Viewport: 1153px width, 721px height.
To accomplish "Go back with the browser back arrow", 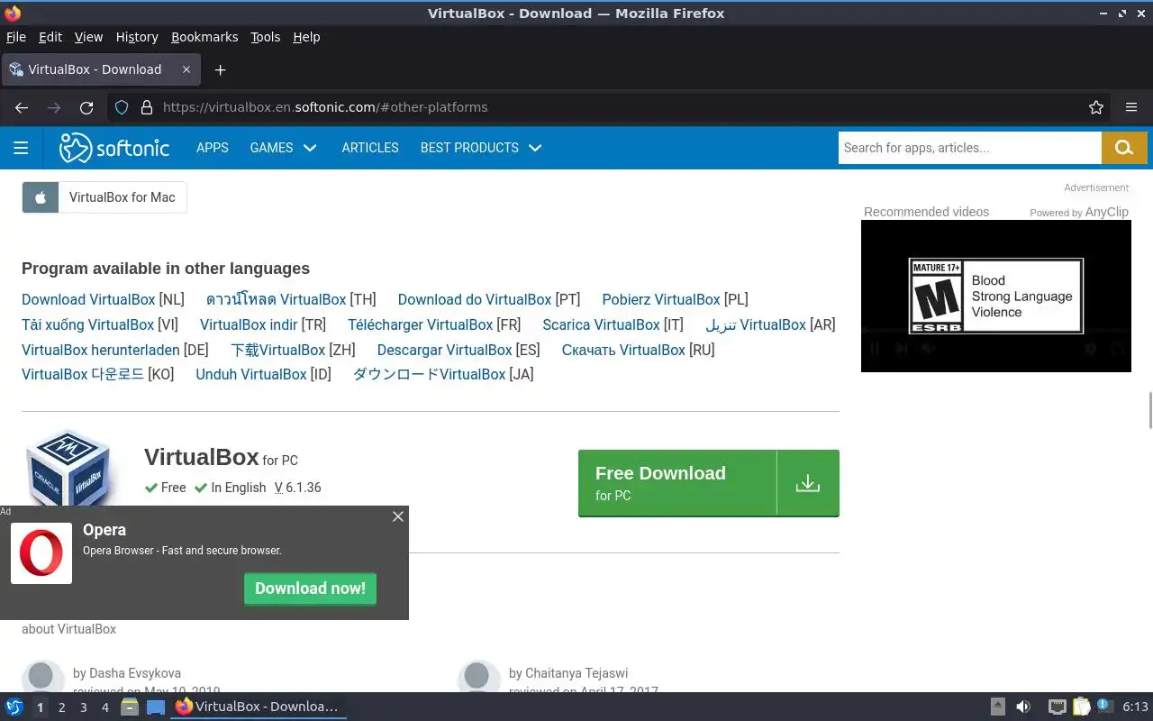I will (x=22, y=107).
